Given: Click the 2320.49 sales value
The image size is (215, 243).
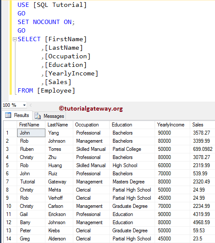Looking at the screenshot, I should [x=202, y=182].
